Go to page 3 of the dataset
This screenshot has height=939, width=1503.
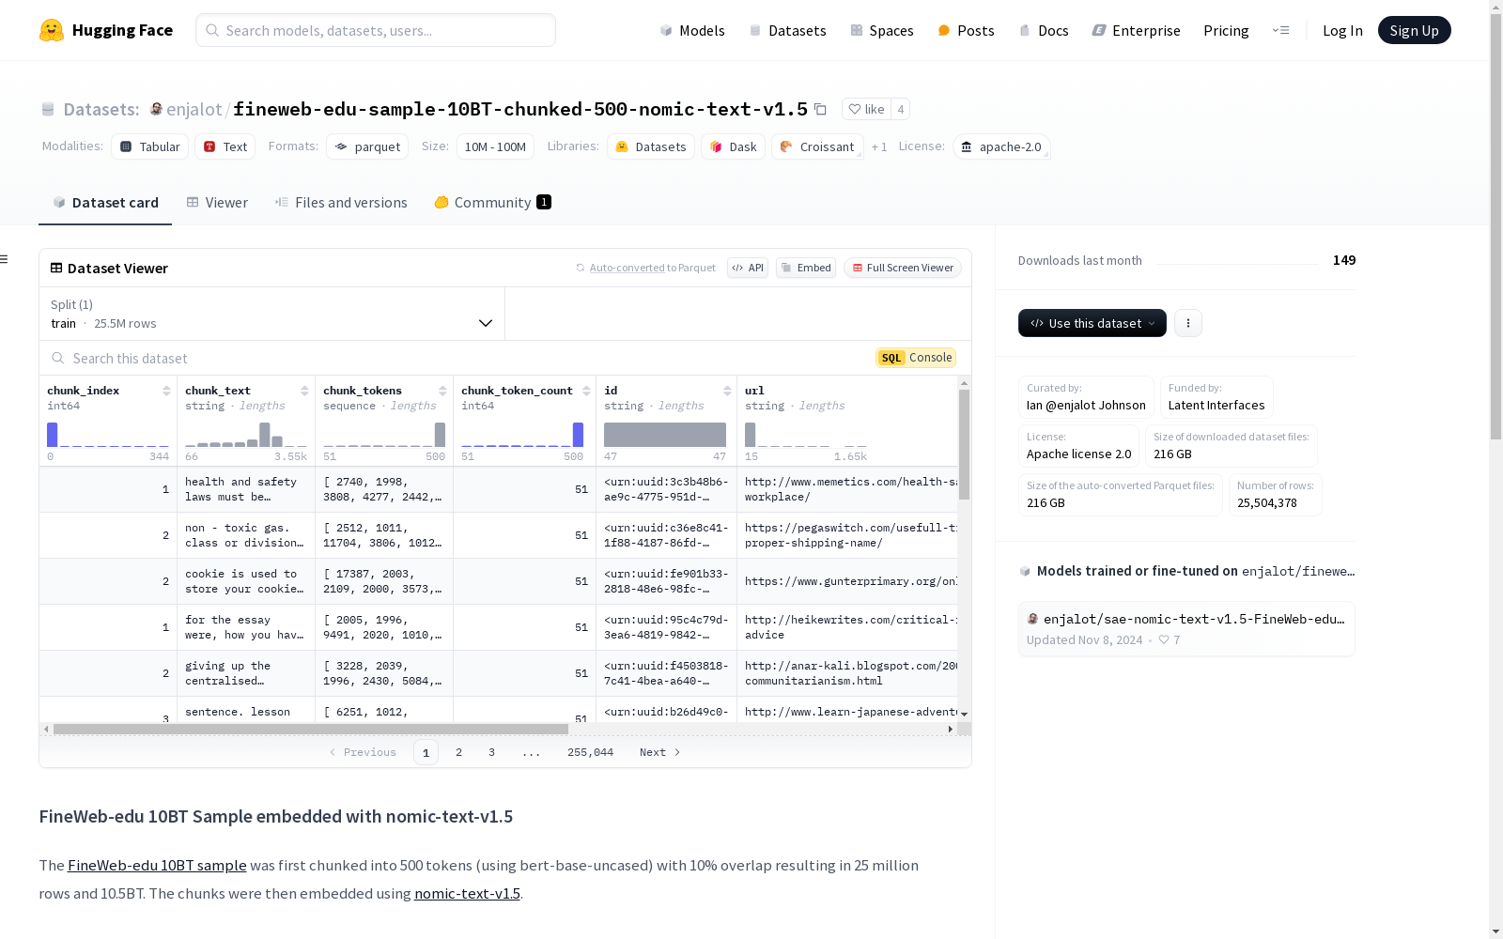pos(491,752)
